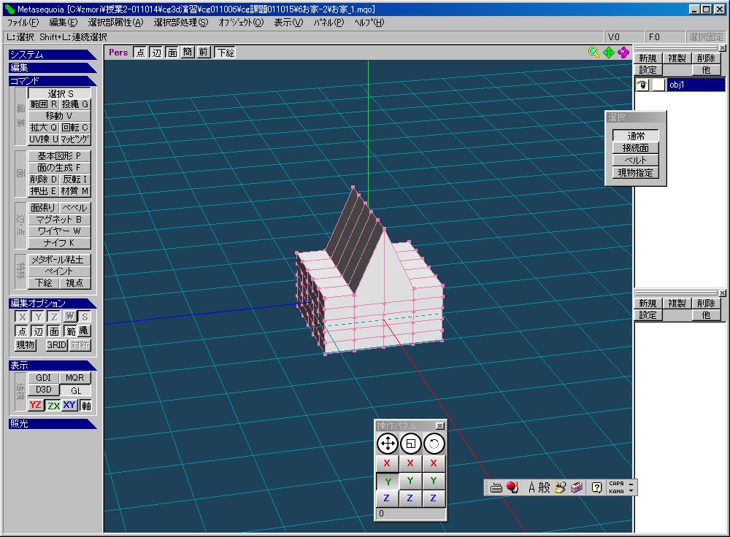Click the scale icon in 操作パネル
The width and height of the screenshot is (730, 537).
[x=410, y=444]
